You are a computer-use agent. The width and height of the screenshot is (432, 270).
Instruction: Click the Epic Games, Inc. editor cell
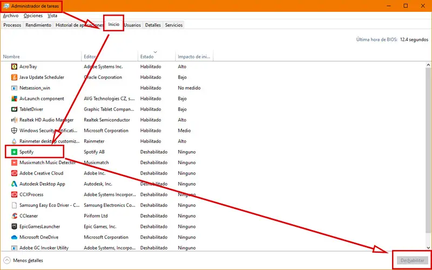[100, 226]
